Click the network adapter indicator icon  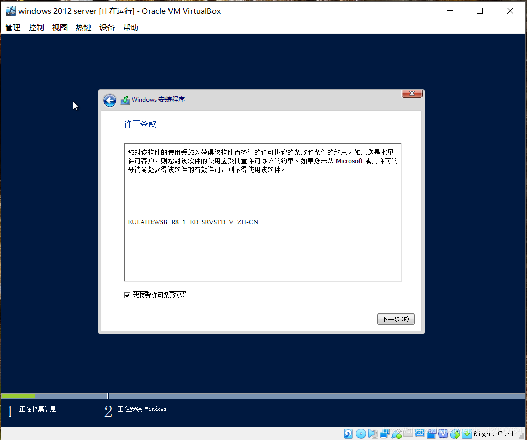385,434
